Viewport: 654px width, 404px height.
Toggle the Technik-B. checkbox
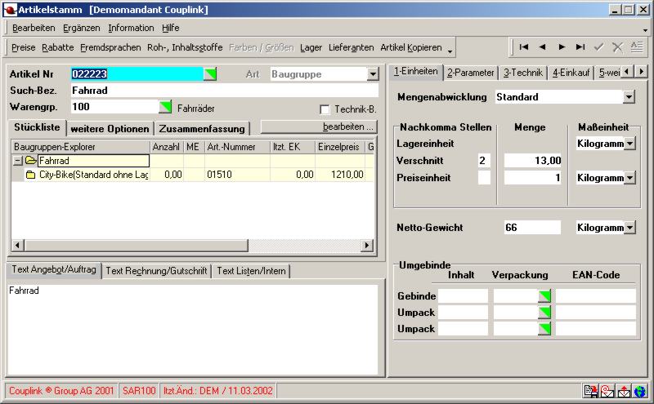[x=325, y=109]
